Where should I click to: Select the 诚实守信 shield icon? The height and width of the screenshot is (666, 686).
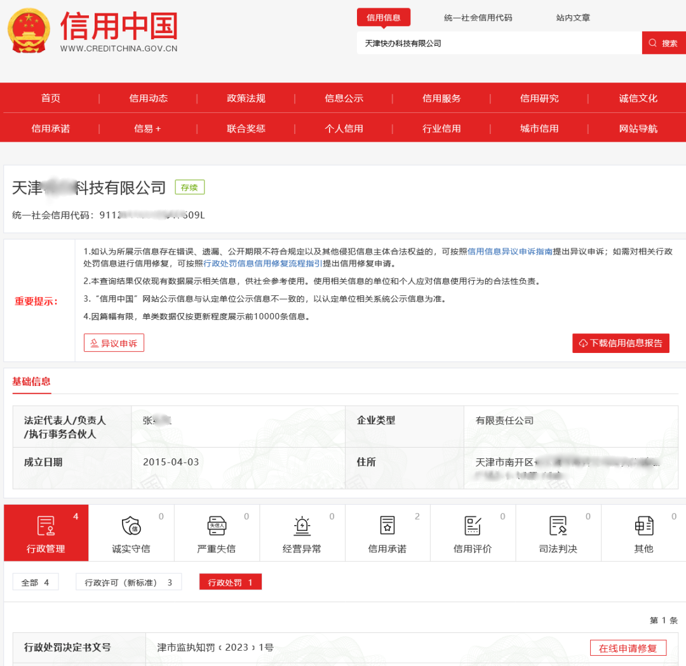coord(131,525)
